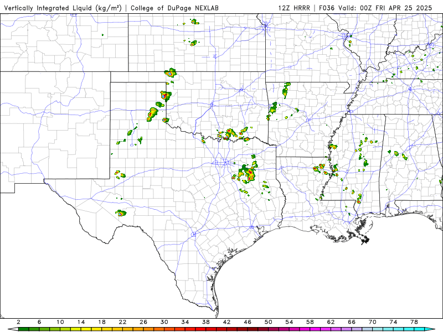This screenshot has width=443, height=332.
Task: Click legend value '50' on the color scale
Action: (x=269, y=322)
